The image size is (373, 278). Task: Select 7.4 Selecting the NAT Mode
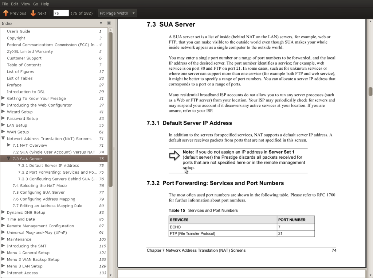click(39, 185)
